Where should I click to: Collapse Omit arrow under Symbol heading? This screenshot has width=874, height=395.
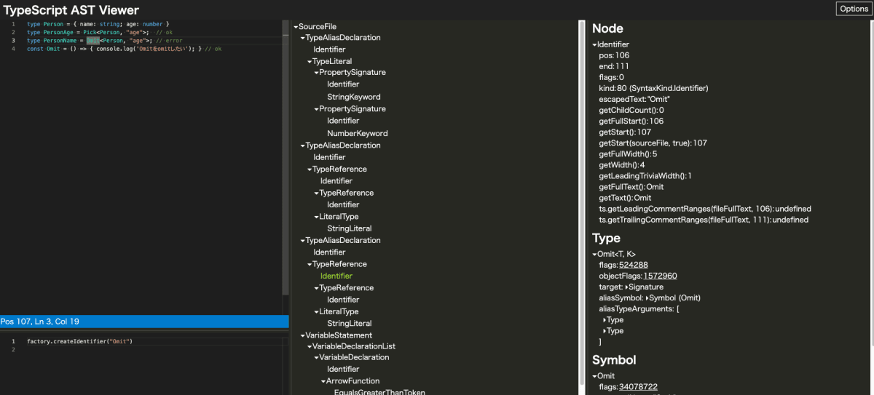coord(594,376)
